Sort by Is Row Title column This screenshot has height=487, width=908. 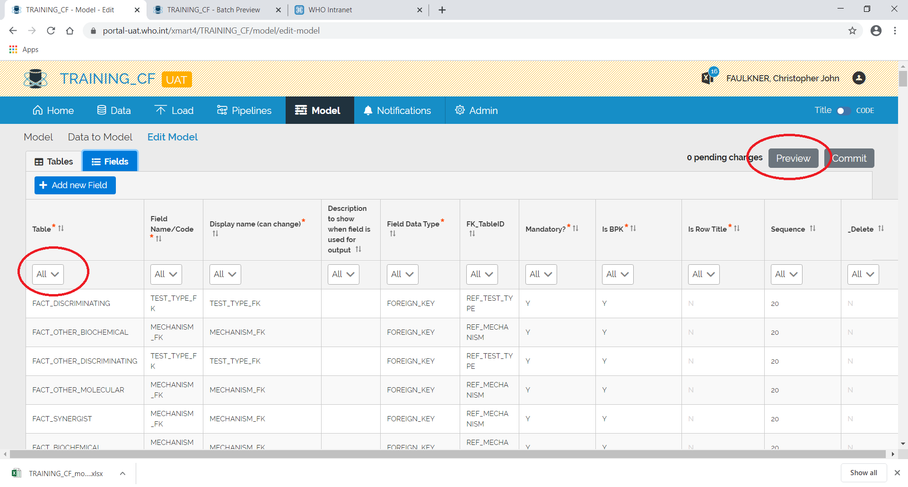737,228
